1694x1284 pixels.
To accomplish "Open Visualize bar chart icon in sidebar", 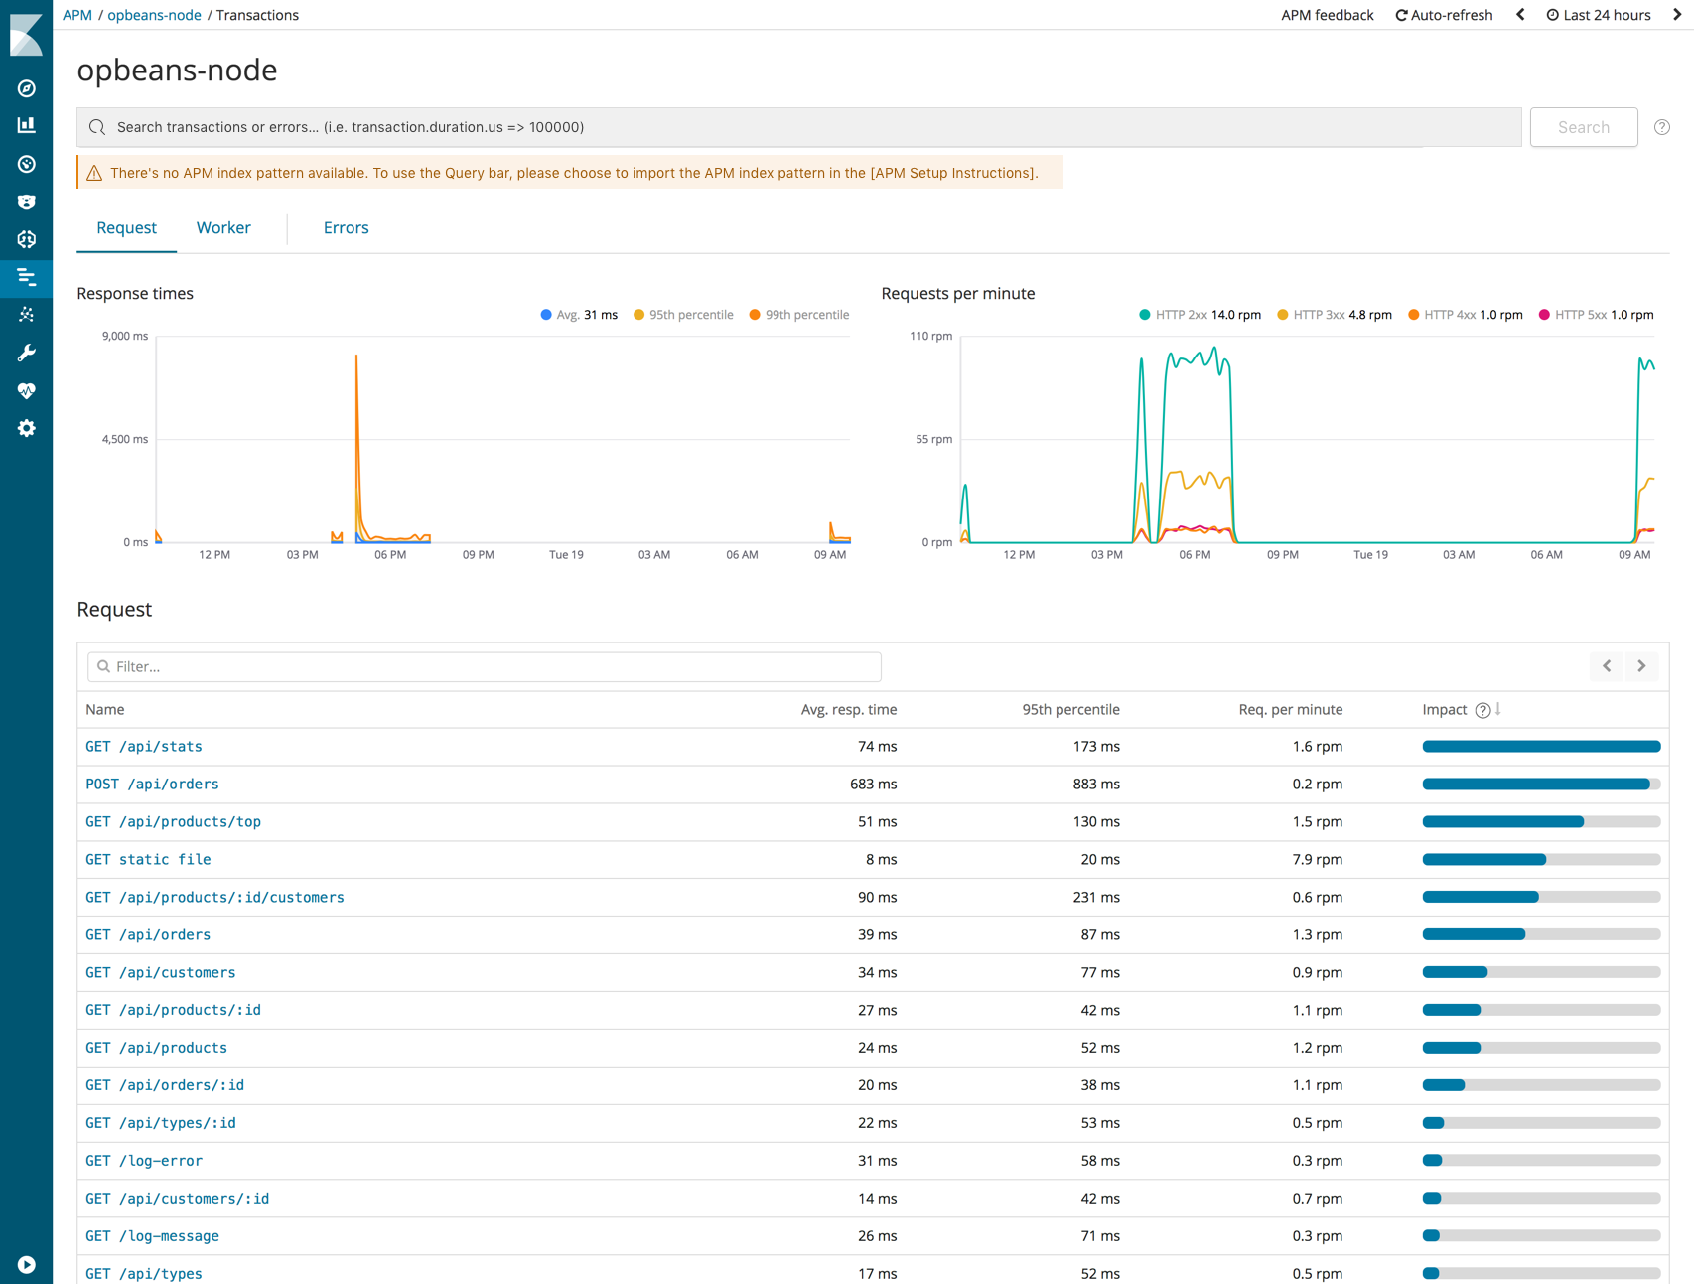I will (x=27, y=126).
